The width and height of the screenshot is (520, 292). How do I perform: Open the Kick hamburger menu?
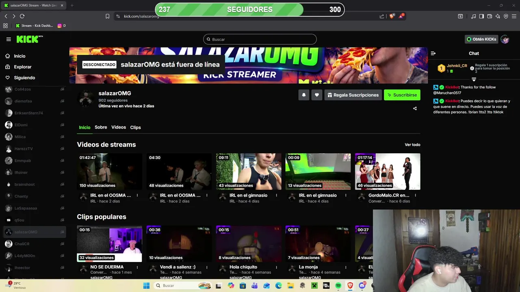click(x=9, y=39)
